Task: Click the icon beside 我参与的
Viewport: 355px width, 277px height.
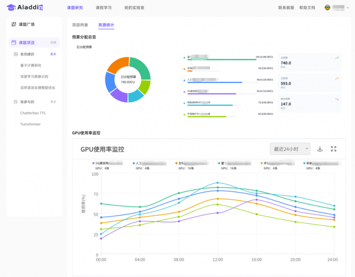Action: click(16, 101)
